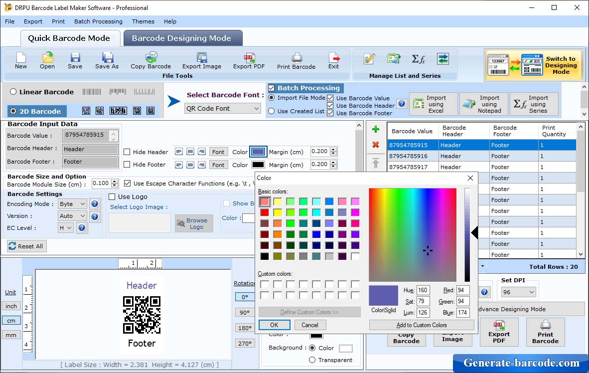
Task: Open the Set DPI dropdown
Action: point(518,292)
